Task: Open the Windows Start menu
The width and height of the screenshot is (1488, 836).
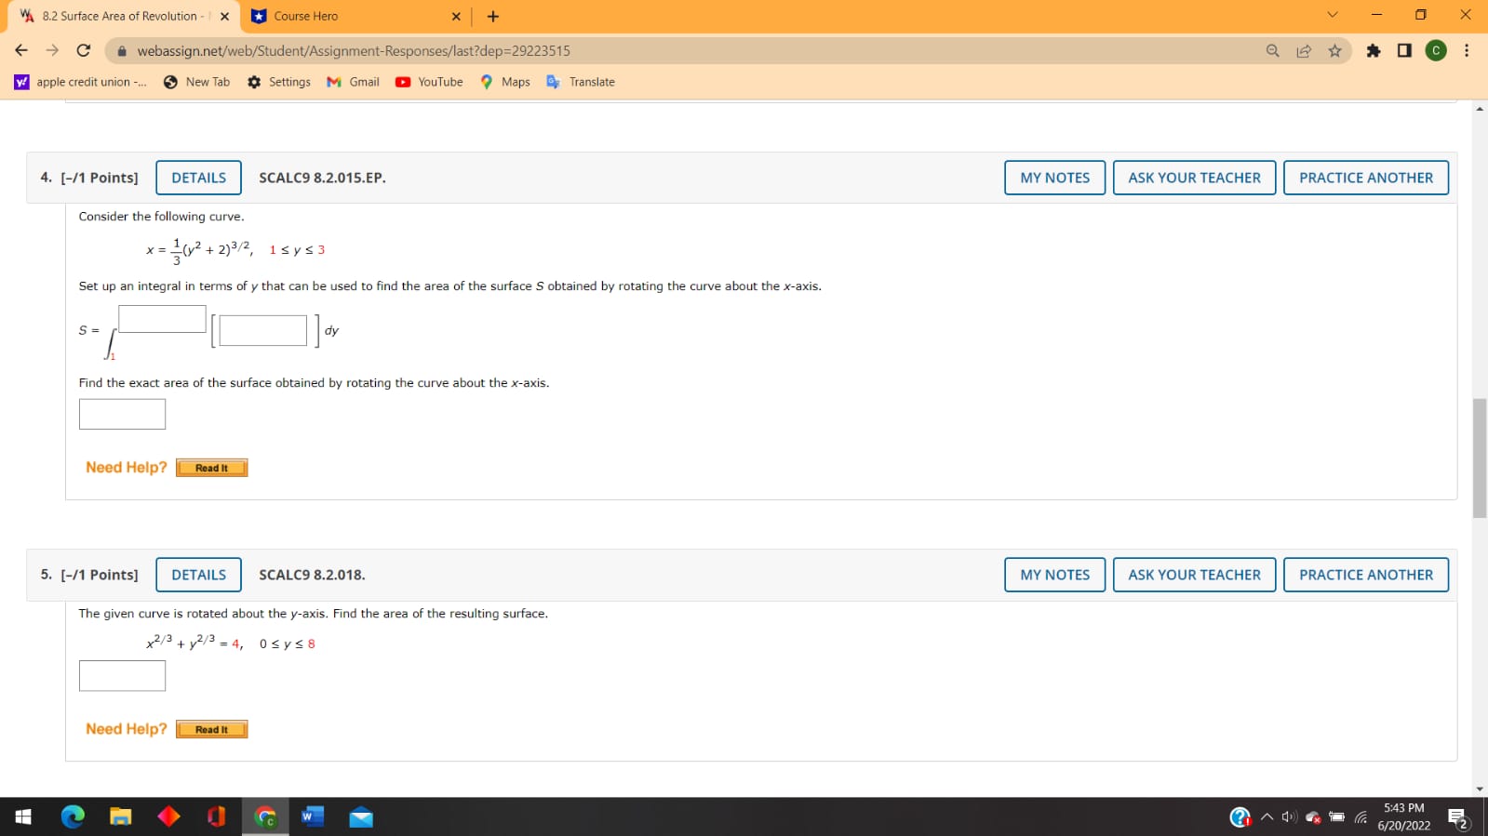Action: click(23, 817)
